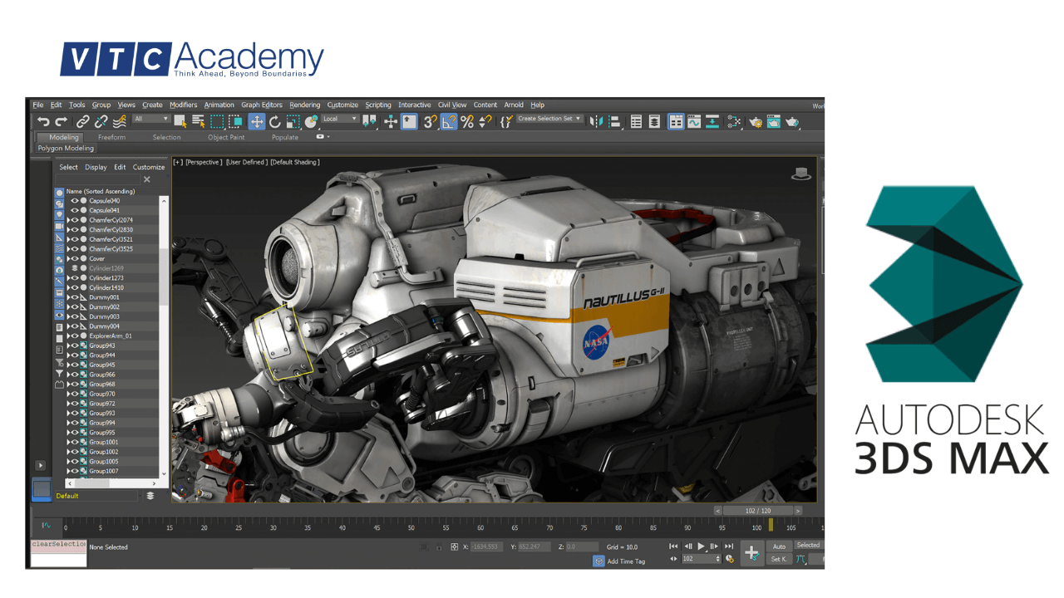
Task: Click the Undo toolbar icon
Action: pos(45,122)
